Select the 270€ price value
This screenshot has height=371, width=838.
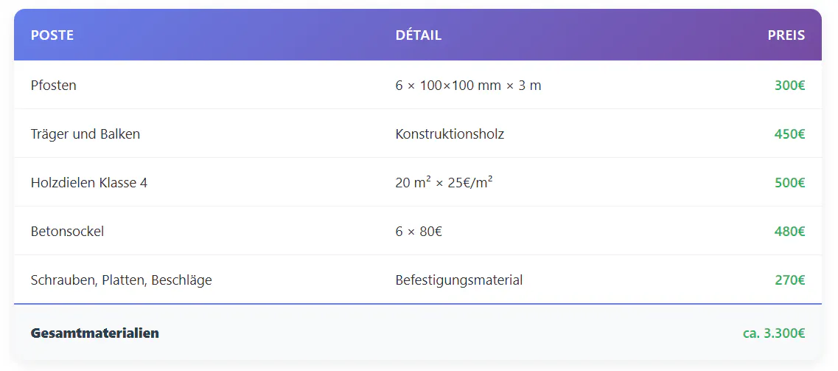pyautogui.click(x=789, y=280)
